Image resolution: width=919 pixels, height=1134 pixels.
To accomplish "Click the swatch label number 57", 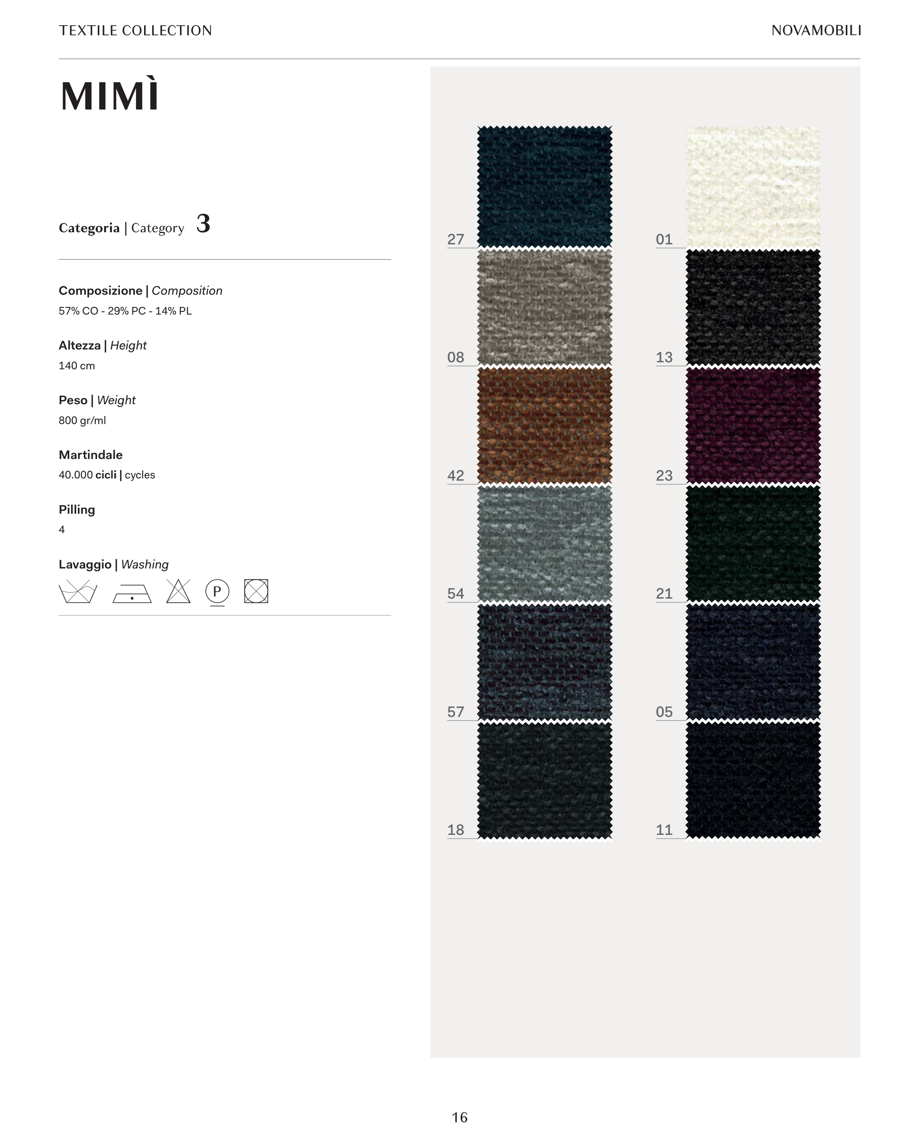I will (456, 712).
